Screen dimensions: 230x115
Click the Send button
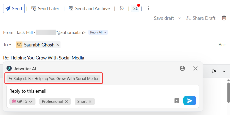[x=14, y=9]
